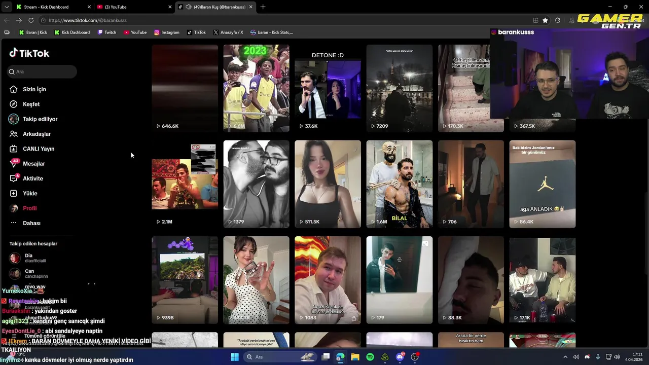Click the browser address bar URL

(88, 20)
